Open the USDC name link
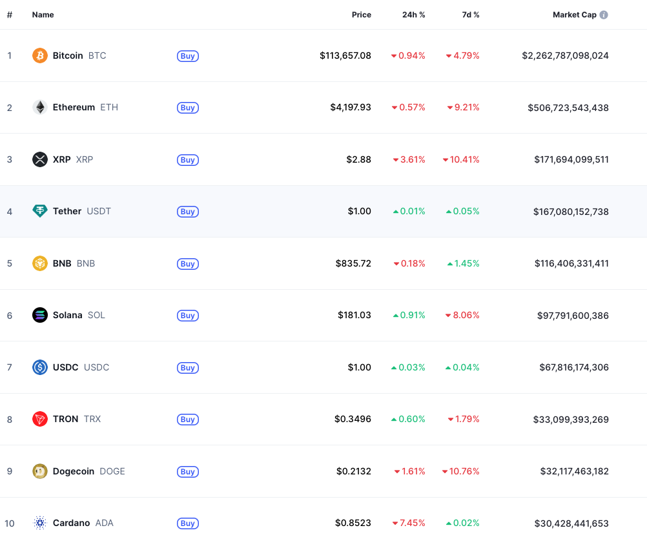Image resolution: width=647 pixels, height=548 pixels. 81,367
